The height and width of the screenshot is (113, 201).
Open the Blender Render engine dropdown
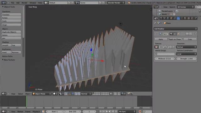coord(116,3)
